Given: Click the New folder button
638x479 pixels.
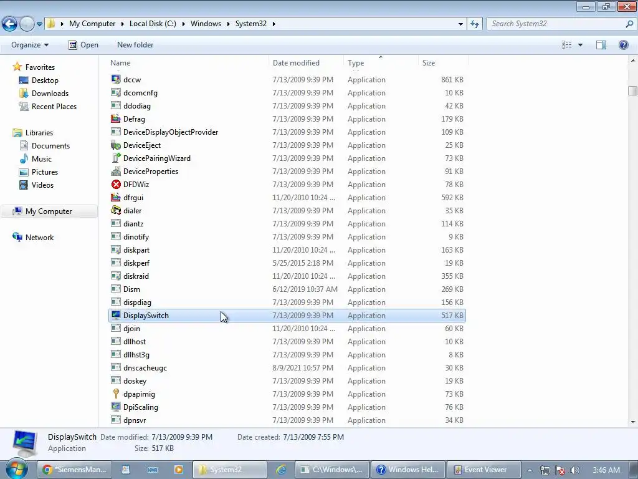Looking at the screenshot, I should [x=135, y=45].
